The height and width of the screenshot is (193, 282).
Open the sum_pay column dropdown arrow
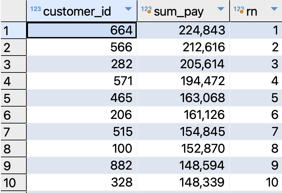[221, 9]
